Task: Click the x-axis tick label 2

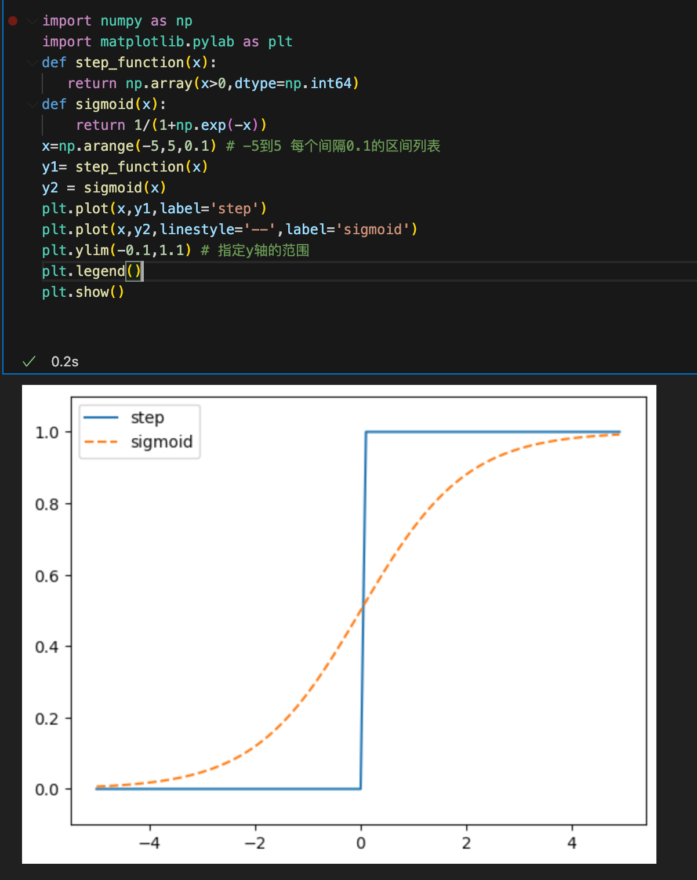Action: pos(466,843)
